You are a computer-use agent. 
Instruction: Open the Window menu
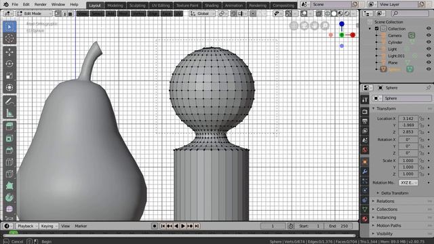[x=58, y=5]
